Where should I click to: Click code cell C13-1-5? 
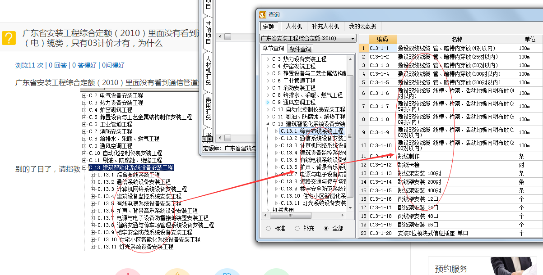[x=383, y=82]
